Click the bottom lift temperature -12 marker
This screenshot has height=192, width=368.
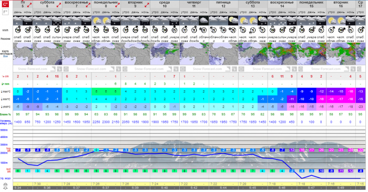coord(351,171)
